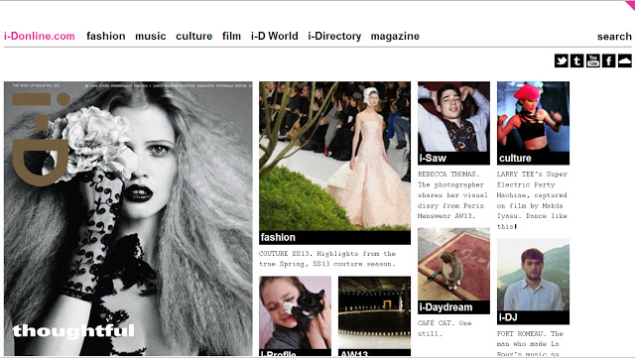Open the i-Profile girl with cat thumbnail
635x358 pixels.
tap(296, 312)
